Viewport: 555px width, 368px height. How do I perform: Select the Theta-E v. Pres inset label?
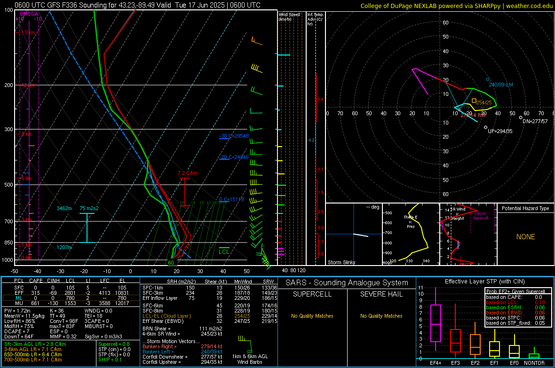(411, 221)
